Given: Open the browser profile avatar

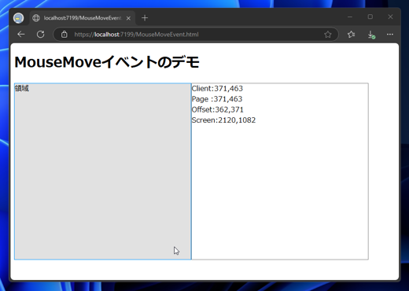Looking at the screenshot, I should tap(18, 18).
